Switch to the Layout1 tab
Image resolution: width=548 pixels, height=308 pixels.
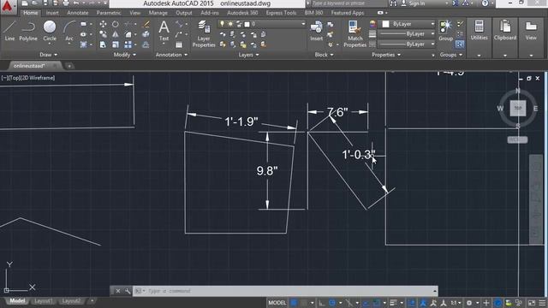pos(44,301)
